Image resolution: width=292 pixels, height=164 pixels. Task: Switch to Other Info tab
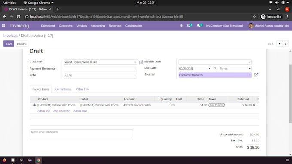[x=82, y=89]
